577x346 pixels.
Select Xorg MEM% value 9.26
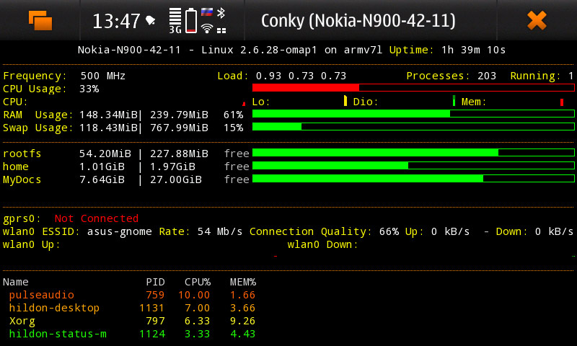click(242, 321)
